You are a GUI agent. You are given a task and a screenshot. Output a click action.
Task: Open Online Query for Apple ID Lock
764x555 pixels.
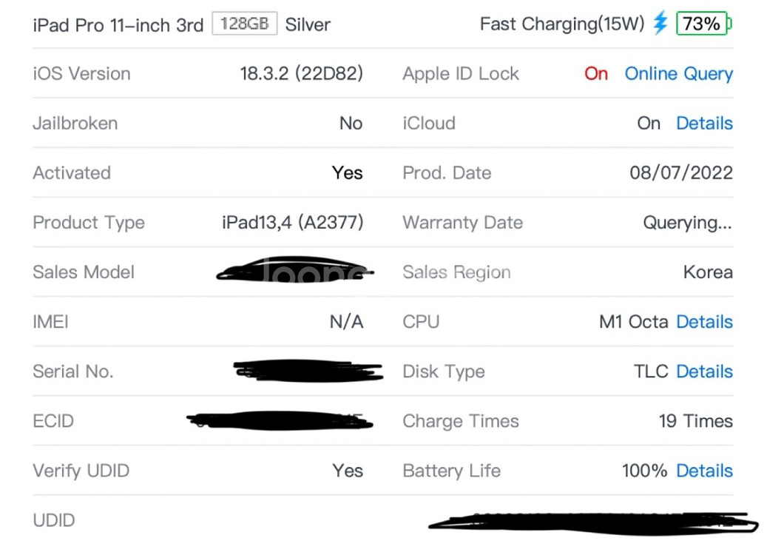[x=679, y=74]
